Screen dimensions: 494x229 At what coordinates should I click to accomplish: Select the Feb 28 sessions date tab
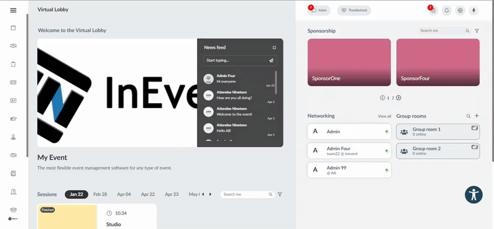click(100, 194)
